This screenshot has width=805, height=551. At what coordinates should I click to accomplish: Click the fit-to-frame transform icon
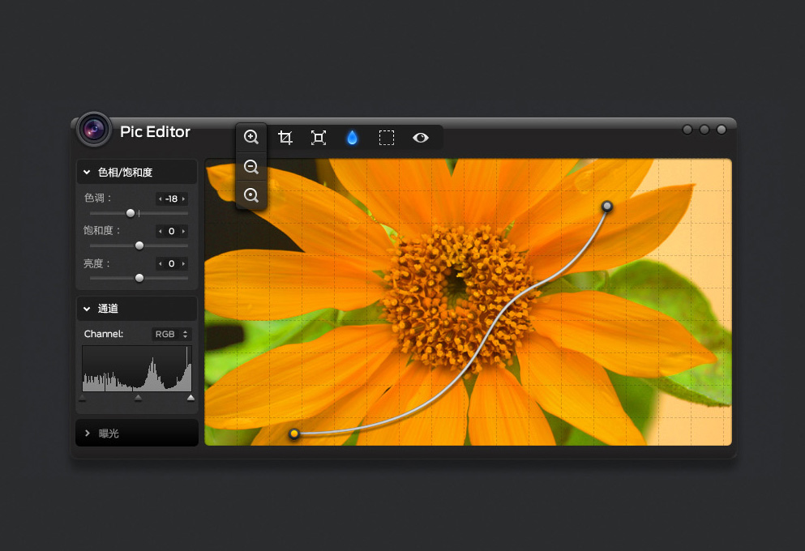coord(319,138)
